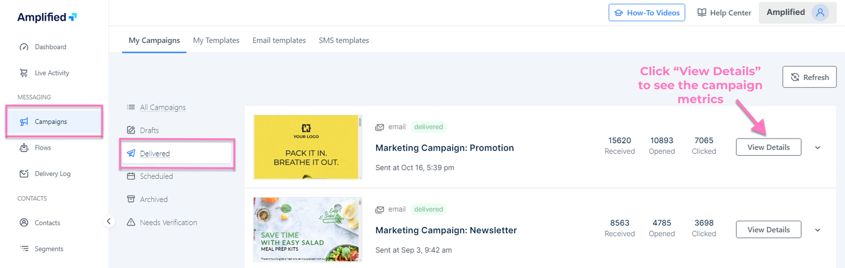Click the Live Activity cart icon

click(x=24, y=73)
